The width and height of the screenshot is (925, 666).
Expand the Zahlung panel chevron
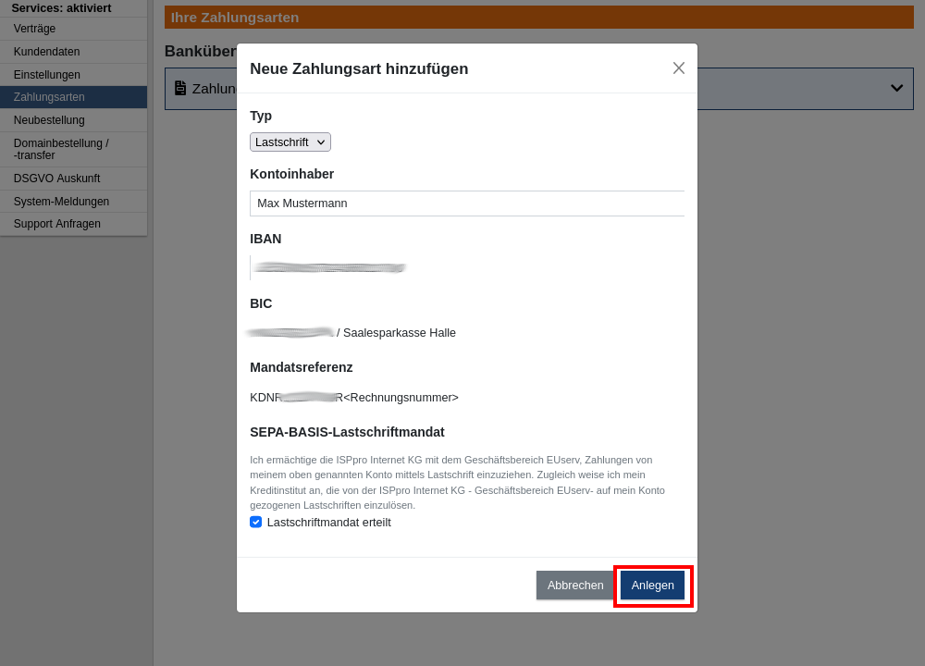[x=896, y=89]
